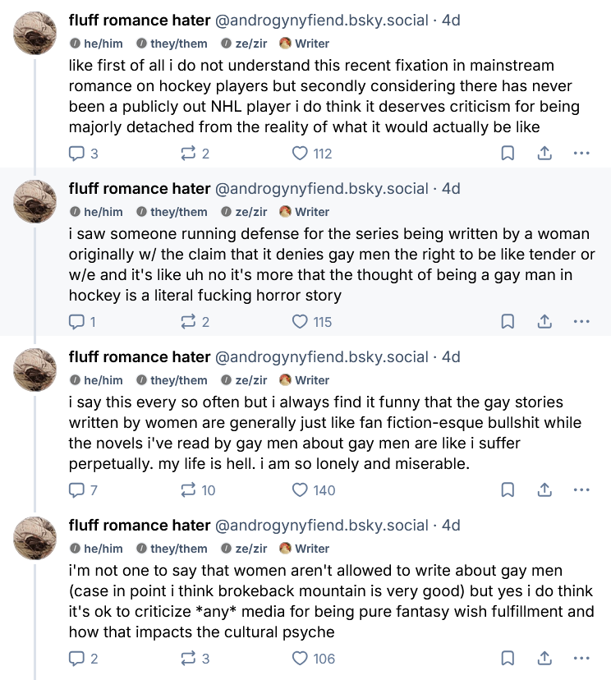Click the reply bubble showing 7 replies
This screenshot has width=611, height=680.
coord(77,489)
